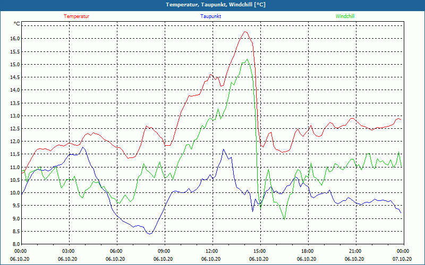
Task: Click the blue Taupunkt legend label
Action: click(x=211, y=16)
